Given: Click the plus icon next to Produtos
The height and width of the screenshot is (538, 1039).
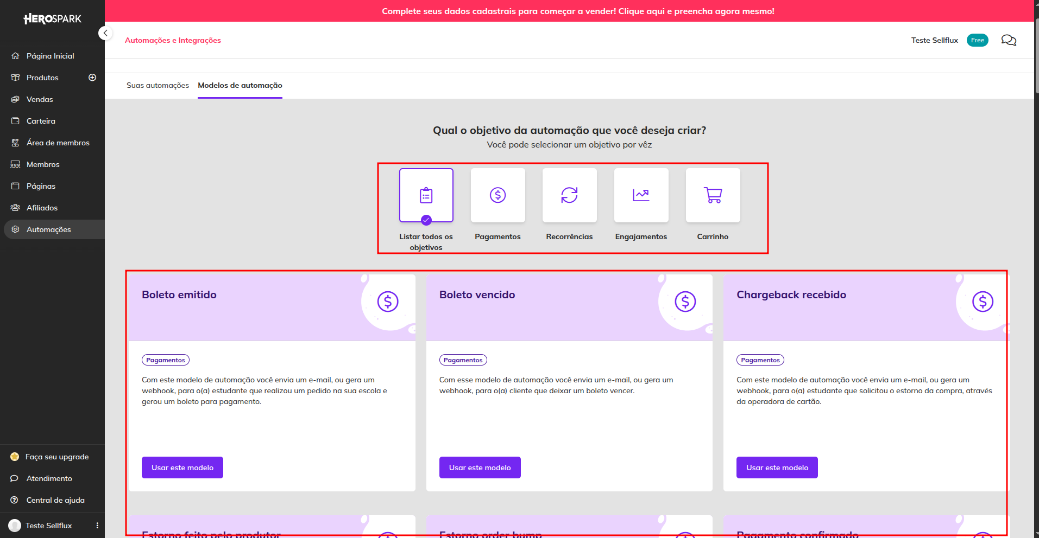Looking at the screenshot, I should coord(92,78).
